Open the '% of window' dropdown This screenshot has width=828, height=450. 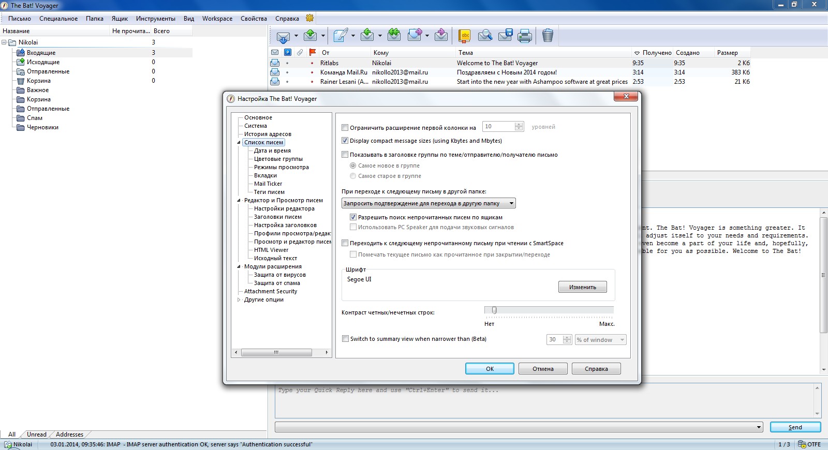pos(601,340)
